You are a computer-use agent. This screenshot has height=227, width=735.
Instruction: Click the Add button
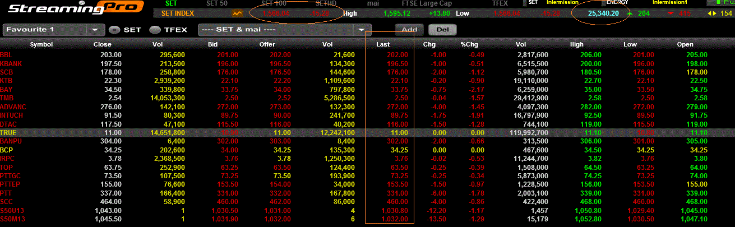click(409, 30)
